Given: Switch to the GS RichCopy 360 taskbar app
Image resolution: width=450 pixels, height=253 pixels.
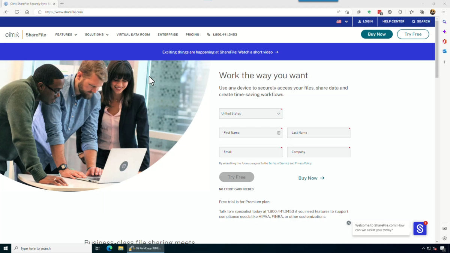Looking at the screenshot, I should 145,248.
